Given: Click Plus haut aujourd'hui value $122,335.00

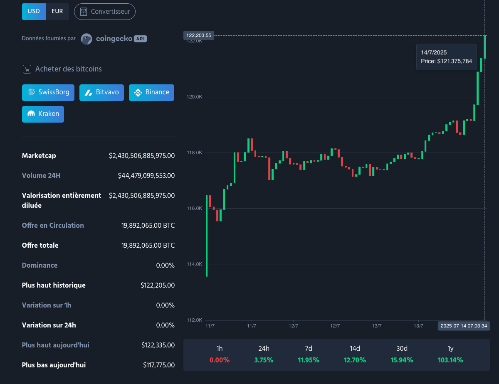Looking at the screenshot, I should 158,345.
